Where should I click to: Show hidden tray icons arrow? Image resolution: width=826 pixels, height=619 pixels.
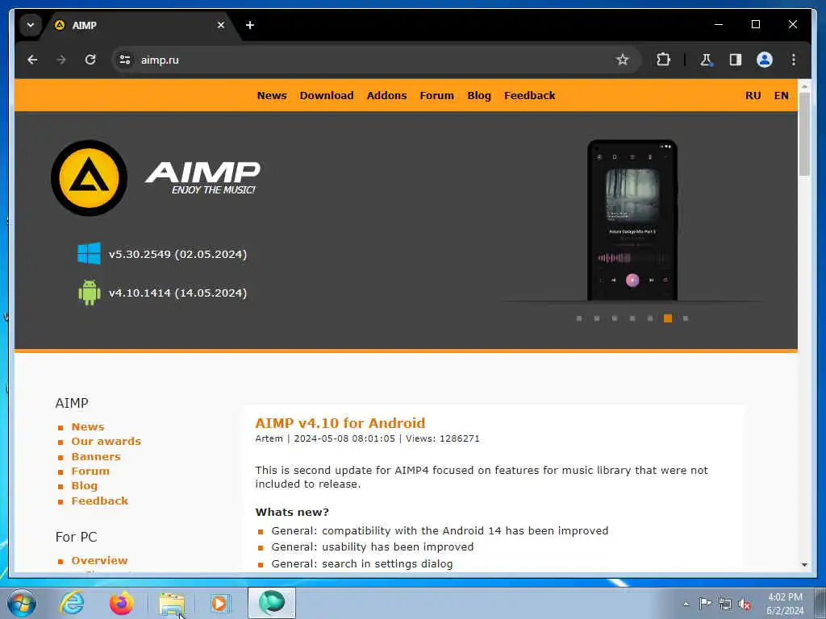point(686,604)
